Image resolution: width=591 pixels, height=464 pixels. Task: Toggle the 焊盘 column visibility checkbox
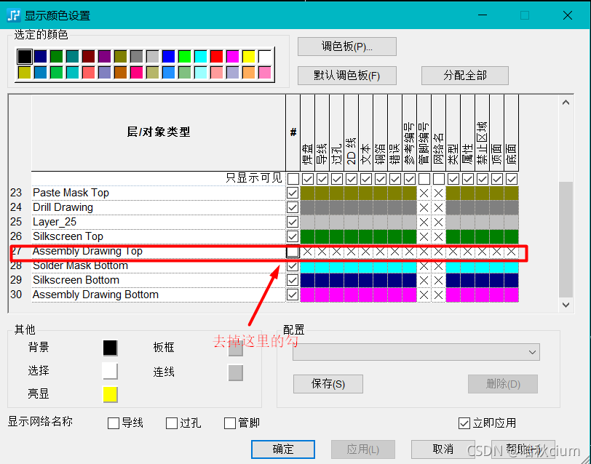point(308,179)
